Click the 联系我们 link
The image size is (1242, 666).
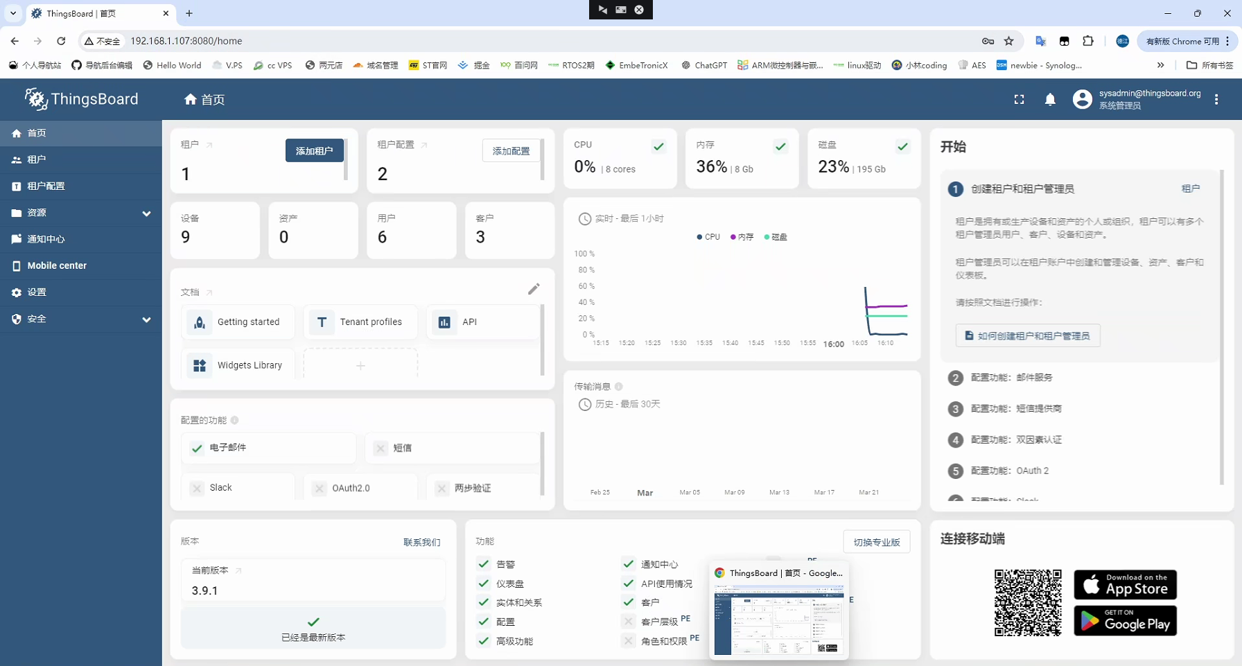[x=422, y=542]
